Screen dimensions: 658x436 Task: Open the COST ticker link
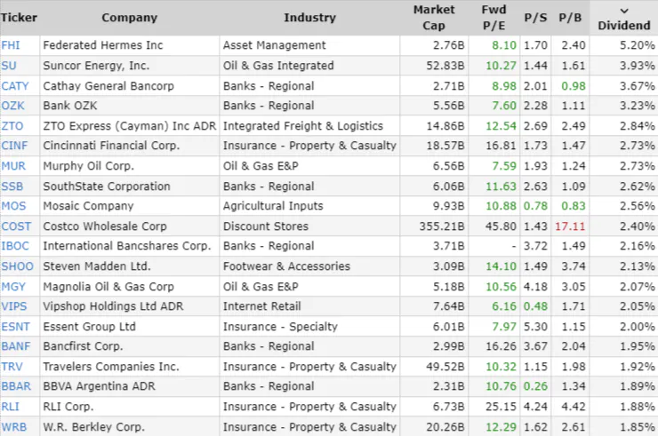pyautogui.click(x=15, y=226)
